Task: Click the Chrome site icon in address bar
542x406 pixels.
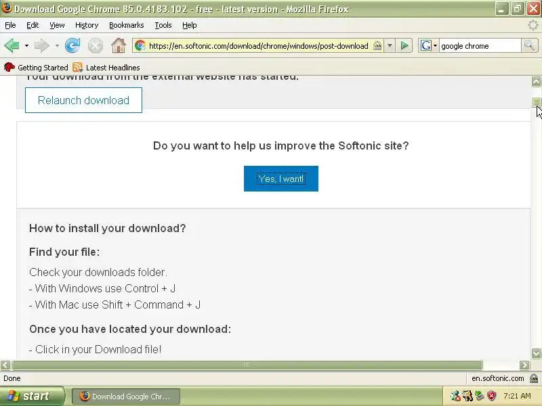Action: 140,45
